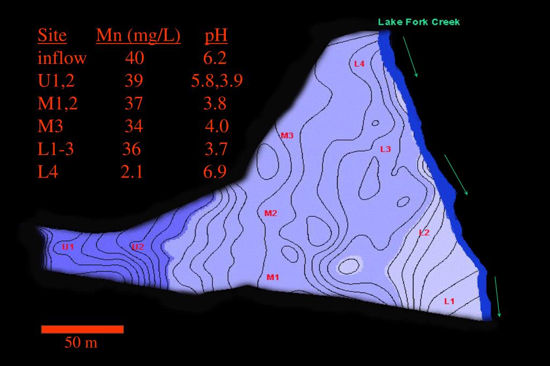Click the pH value '3.7'
This screenshot has height=366, width=550.
pyautogui.click(x=216, y=149)
